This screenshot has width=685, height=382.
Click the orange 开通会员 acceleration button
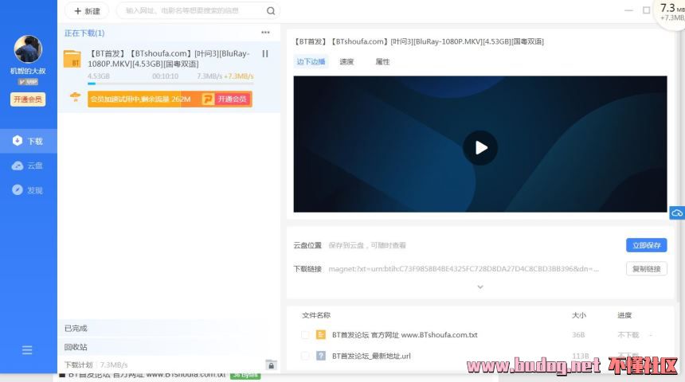[x=226, y=99]
